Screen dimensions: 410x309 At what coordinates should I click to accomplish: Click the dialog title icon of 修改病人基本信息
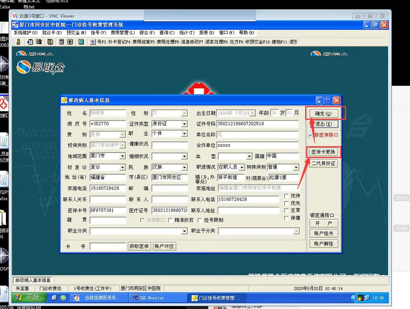point(64,101)
